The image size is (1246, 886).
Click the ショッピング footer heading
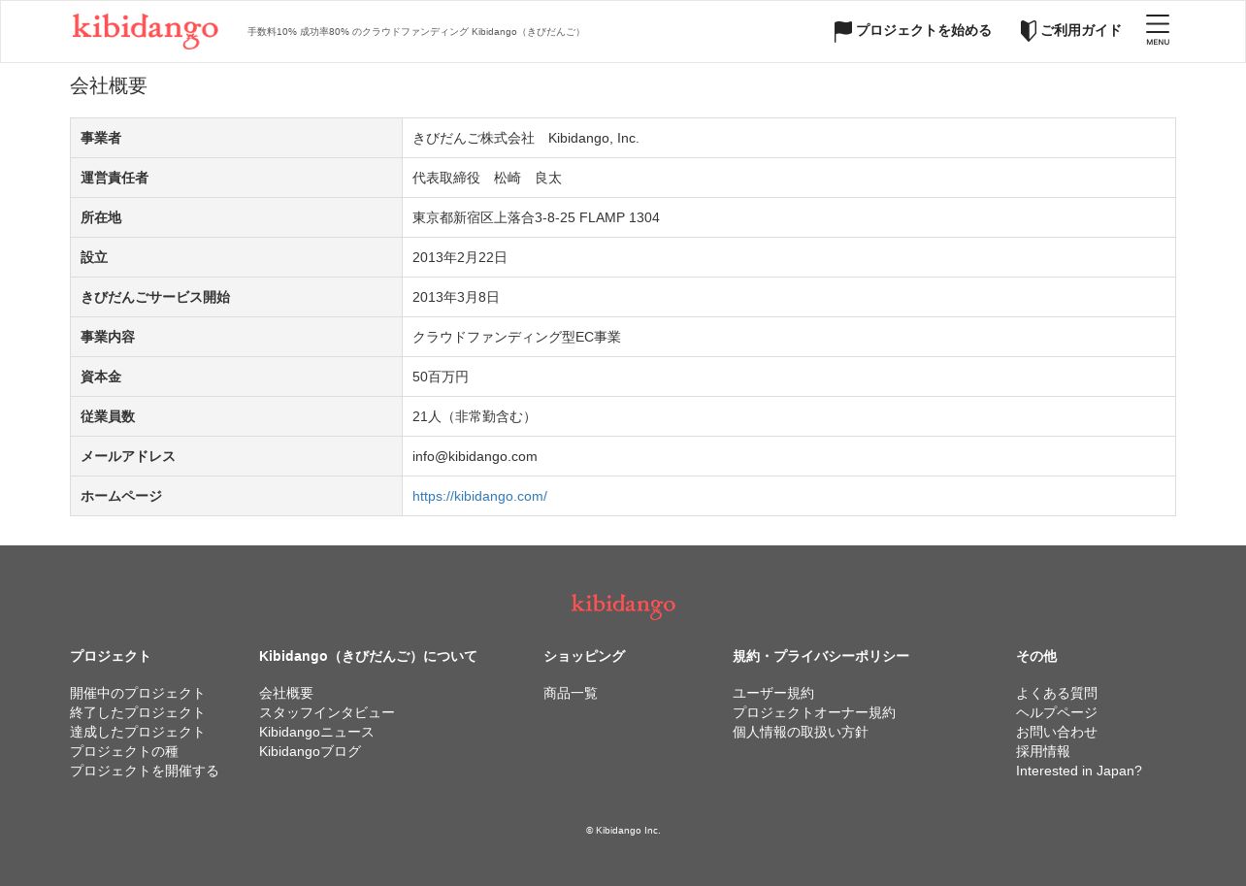[x=584, y=656]
